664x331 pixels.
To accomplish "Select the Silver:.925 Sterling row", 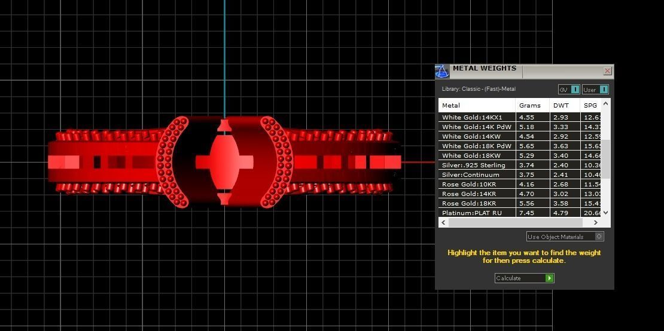I will 520,165.
